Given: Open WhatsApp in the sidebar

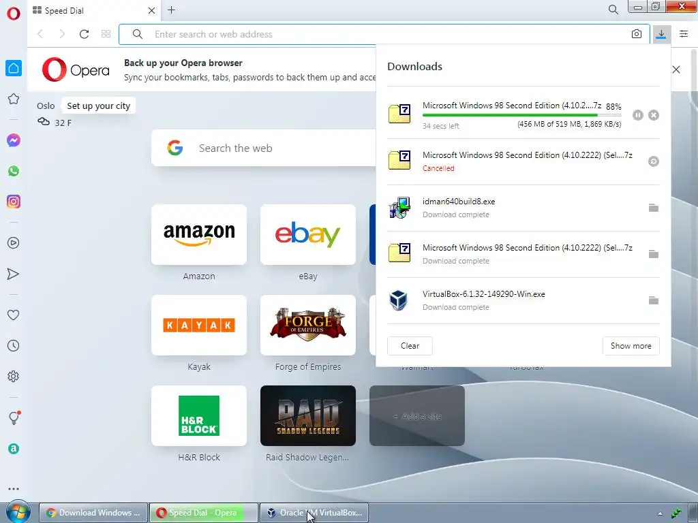Looking at the screenshot, I should (x=14, y=171).
